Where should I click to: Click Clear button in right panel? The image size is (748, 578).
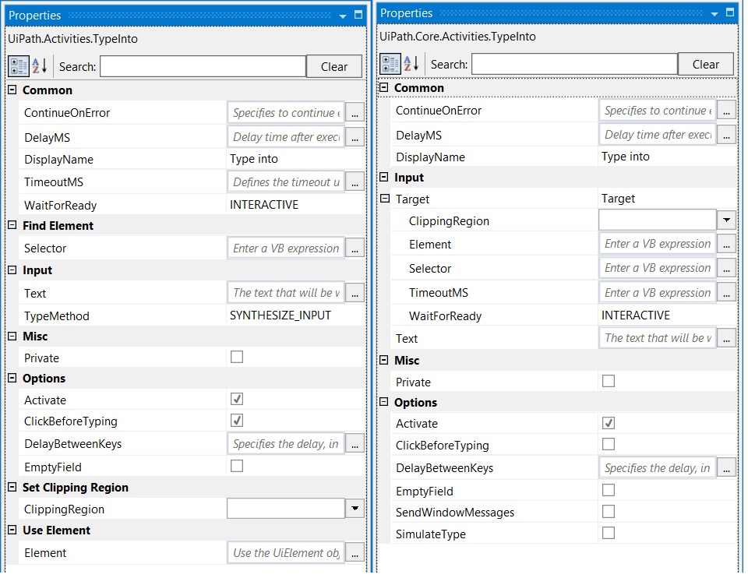pyautogui.click(x=706, y=64)
